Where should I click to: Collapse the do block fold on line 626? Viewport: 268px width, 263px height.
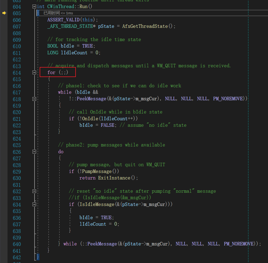point(34,152)
